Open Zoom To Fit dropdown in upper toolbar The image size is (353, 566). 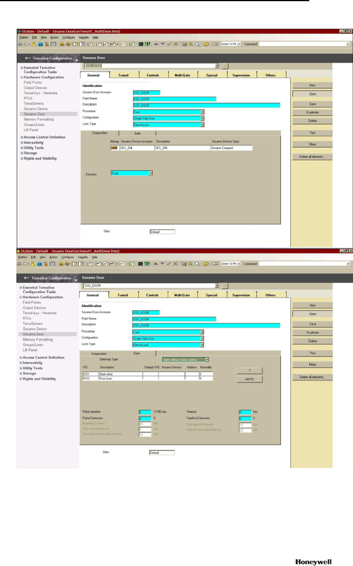tap(239, 44)
